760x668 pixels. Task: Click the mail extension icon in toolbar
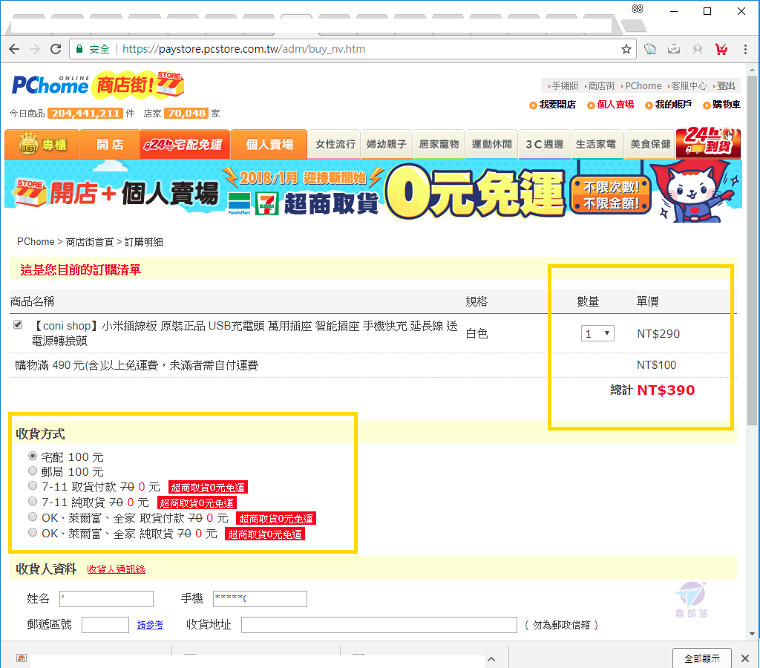pos(674,49)
